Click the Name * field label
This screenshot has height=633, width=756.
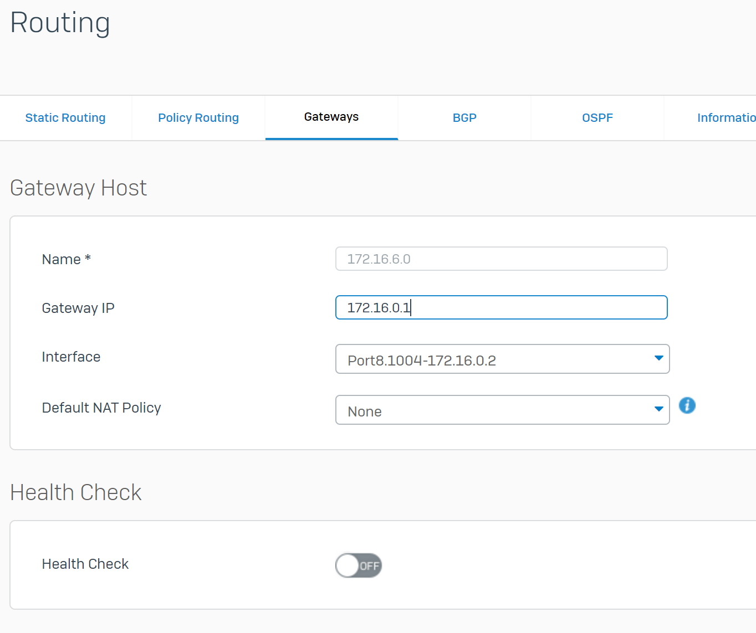coord(67,260)
